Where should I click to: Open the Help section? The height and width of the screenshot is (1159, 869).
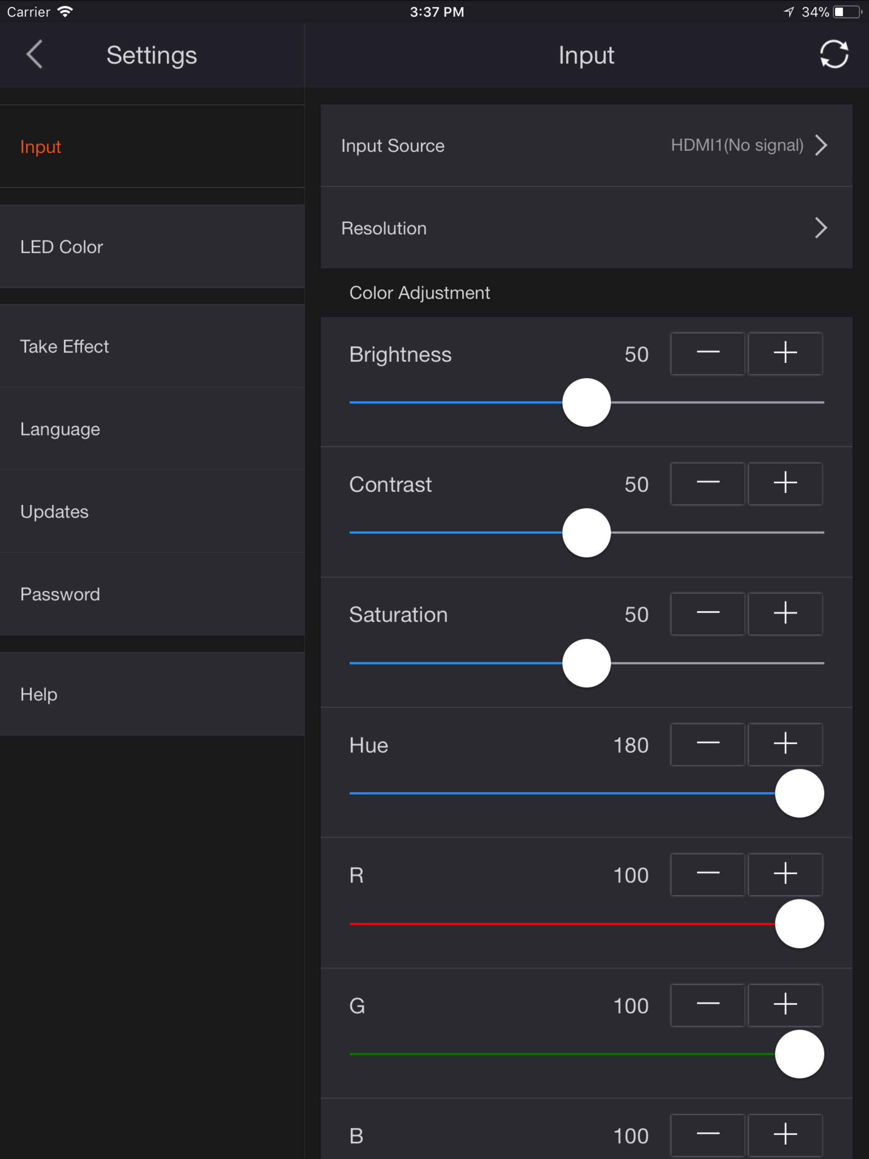(x=152, y=694)
